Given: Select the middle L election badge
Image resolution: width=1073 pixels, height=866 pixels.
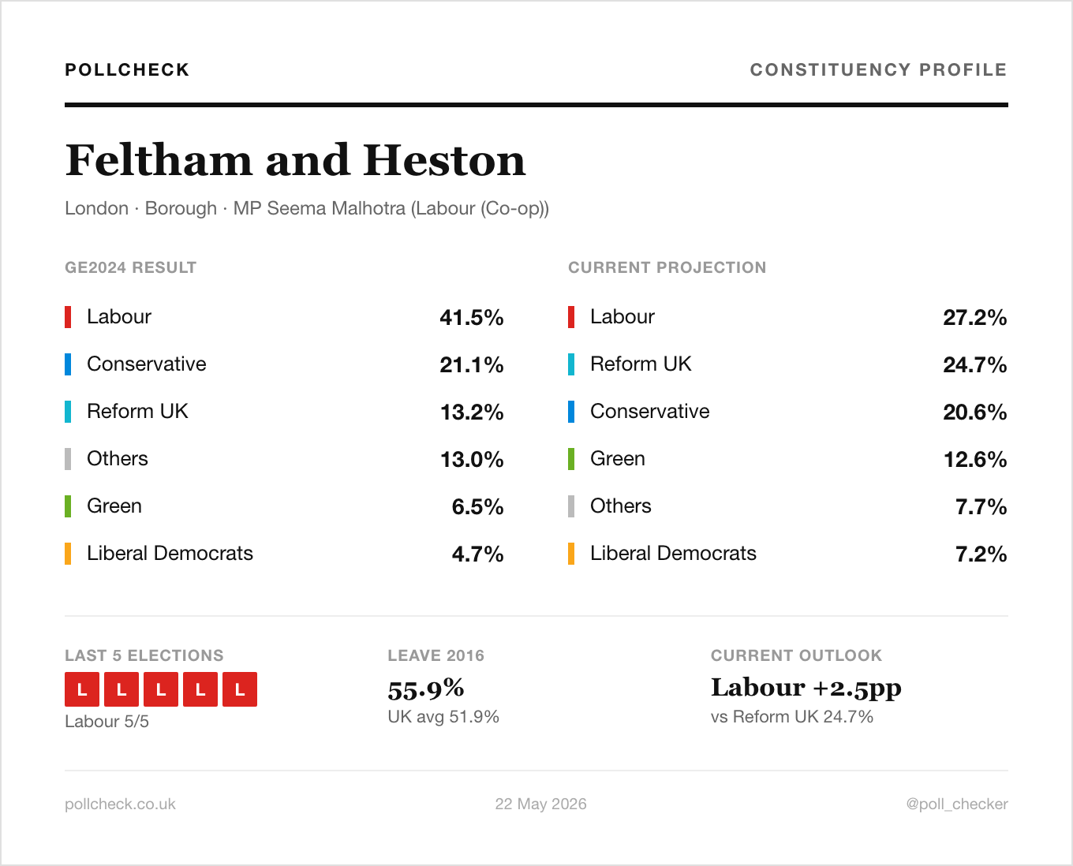Looking at the screenshot, I should click(161, 689).
